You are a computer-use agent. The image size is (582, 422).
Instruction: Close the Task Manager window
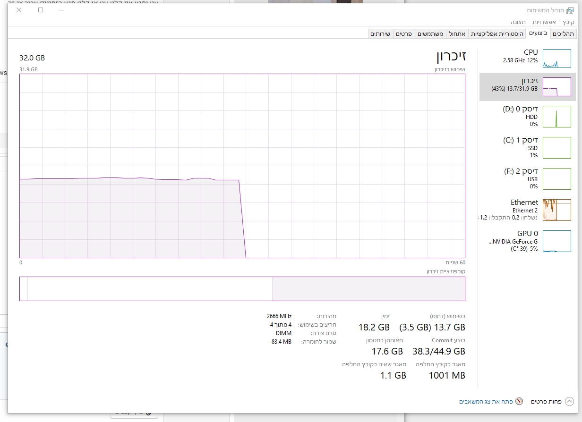click(19, 10)
